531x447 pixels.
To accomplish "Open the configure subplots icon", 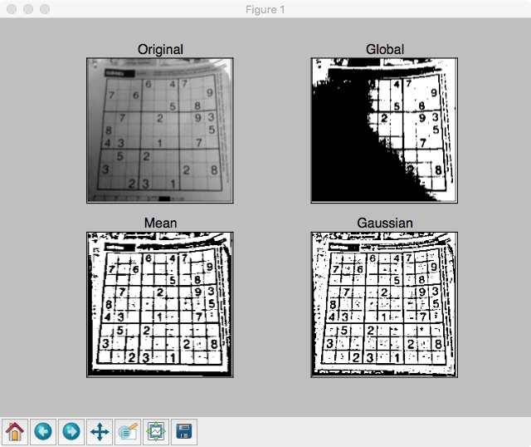I will 156,432.
